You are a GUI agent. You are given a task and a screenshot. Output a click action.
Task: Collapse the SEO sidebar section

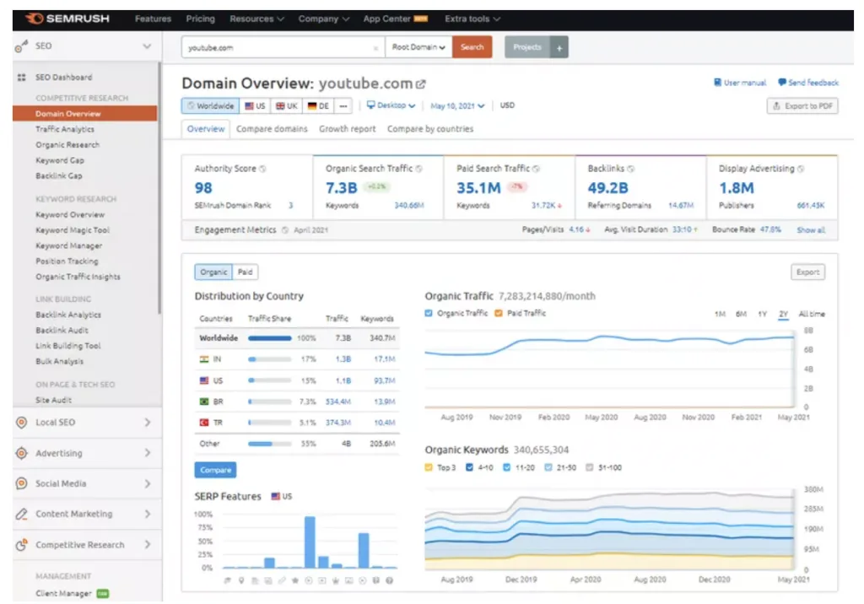point(147,47)
